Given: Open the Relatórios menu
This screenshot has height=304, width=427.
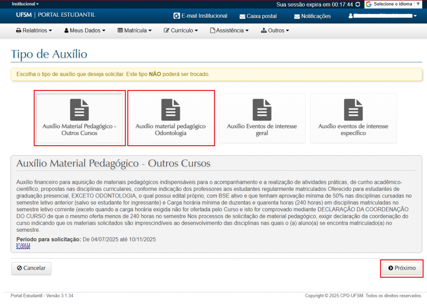Looking at the screenshot, I should pyautogui.click(x=34, y=30).
